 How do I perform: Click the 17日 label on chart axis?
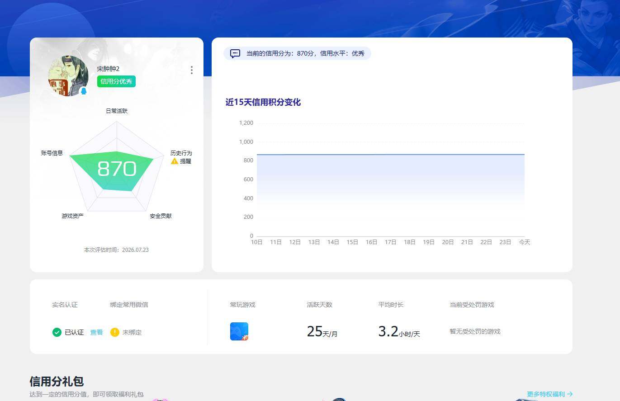(x=391, y=242)
